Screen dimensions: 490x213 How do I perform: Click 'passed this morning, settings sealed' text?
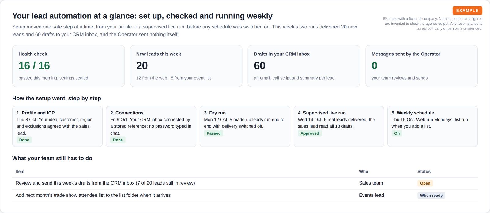click(x=53, y=78)
